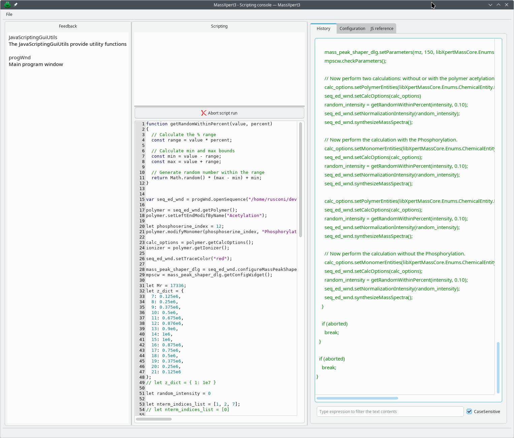The height and width of the screenshot is (438, 514).
Task: Toggle the pin keep-on-top icon
Action: (x=15, y=5)
